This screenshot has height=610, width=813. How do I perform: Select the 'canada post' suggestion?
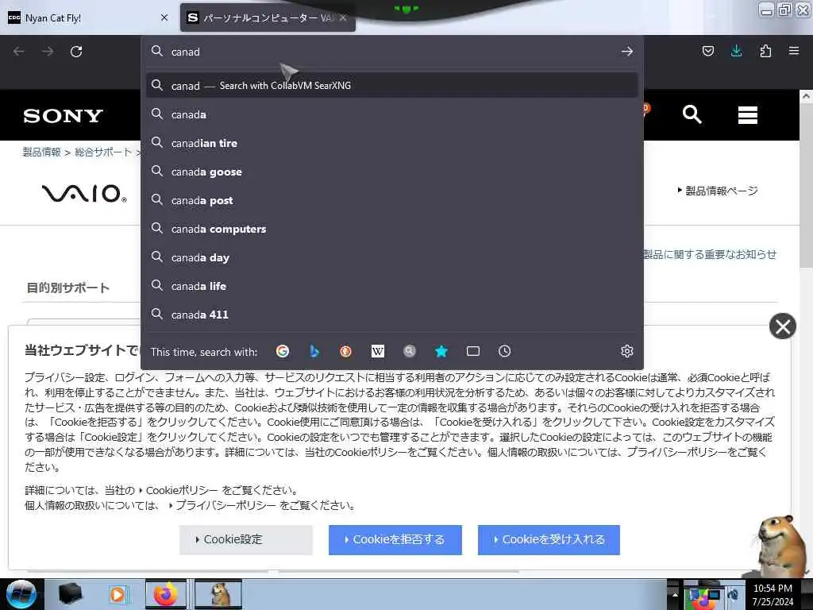[392, 200]
